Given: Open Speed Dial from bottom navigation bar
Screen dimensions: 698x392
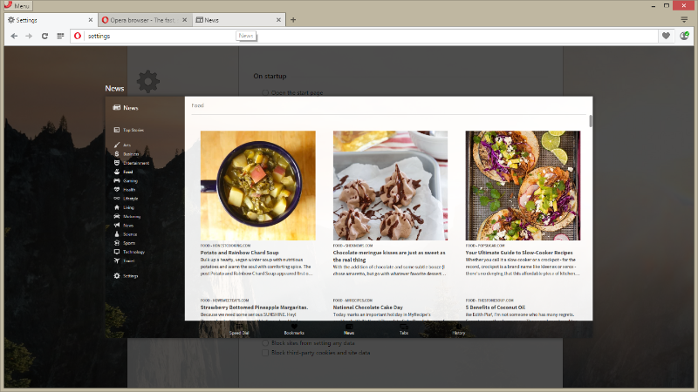Looking at the screenshot, I should click(x=239, y=329).
